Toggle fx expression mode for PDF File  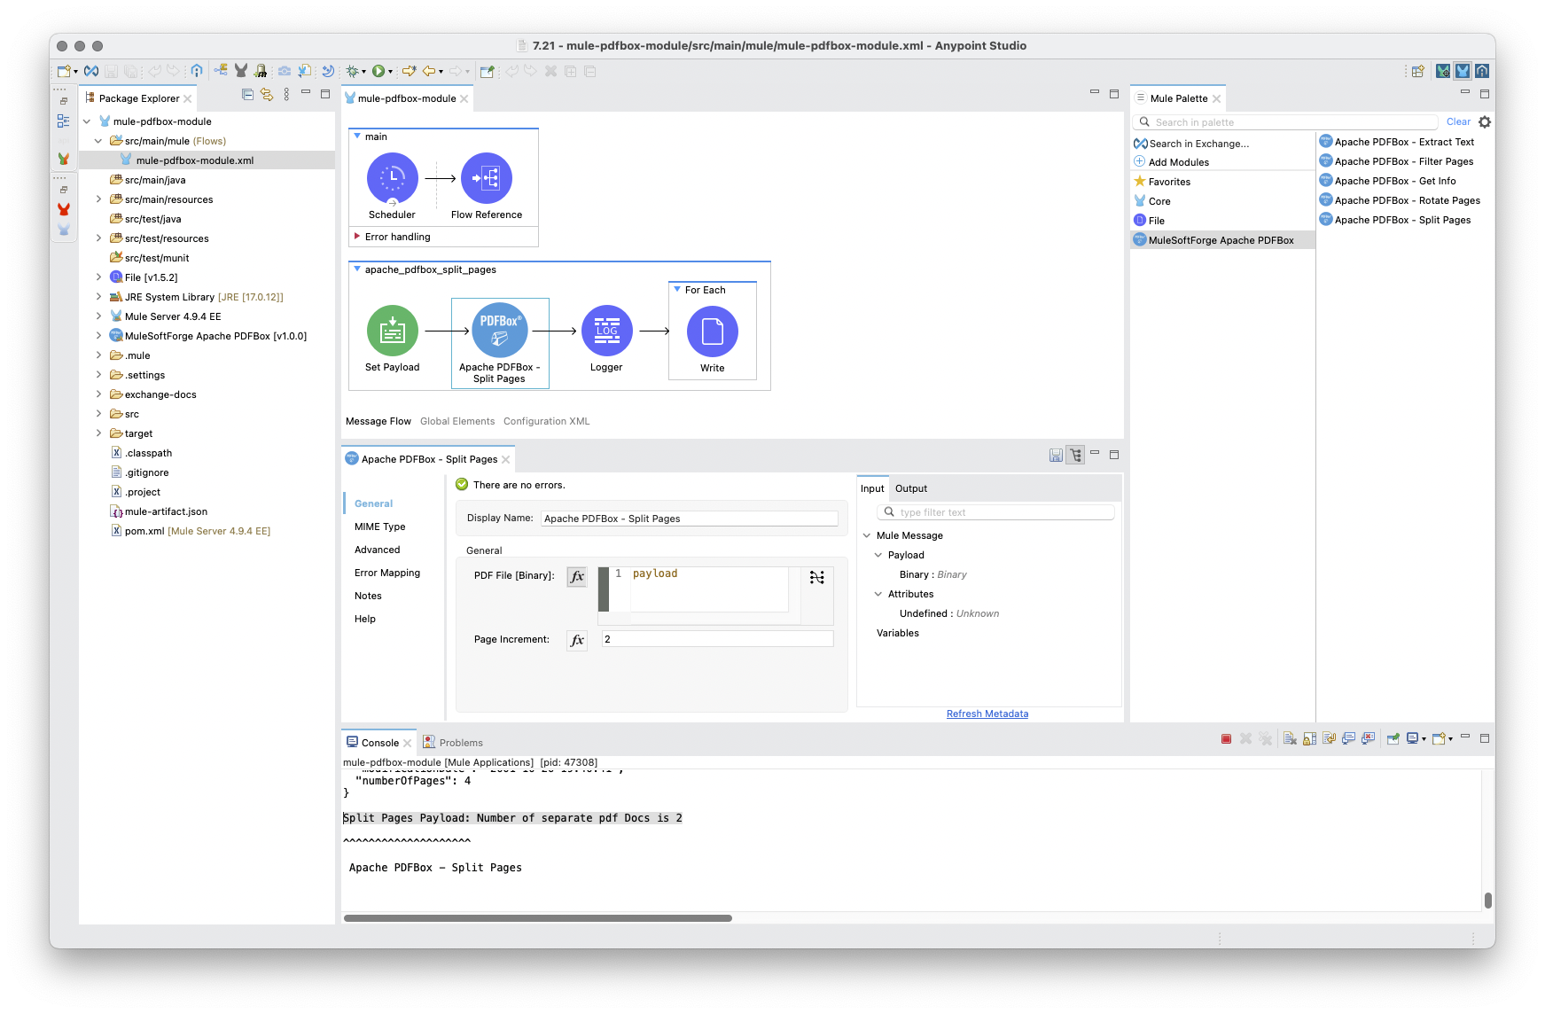(x=577, y=577)
